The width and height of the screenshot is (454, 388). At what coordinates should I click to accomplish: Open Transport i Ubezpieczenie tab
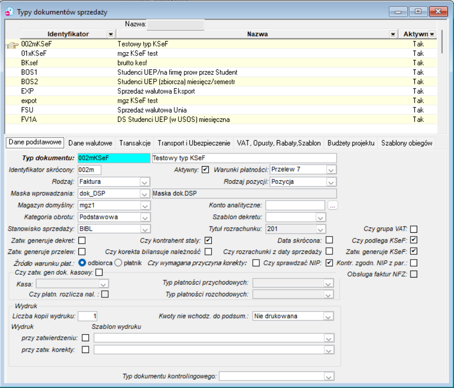coord(194,143)
